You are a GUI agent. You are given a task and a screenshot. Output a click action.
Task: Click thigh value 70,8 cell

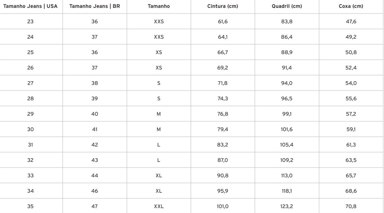click(x=351, y=206)
